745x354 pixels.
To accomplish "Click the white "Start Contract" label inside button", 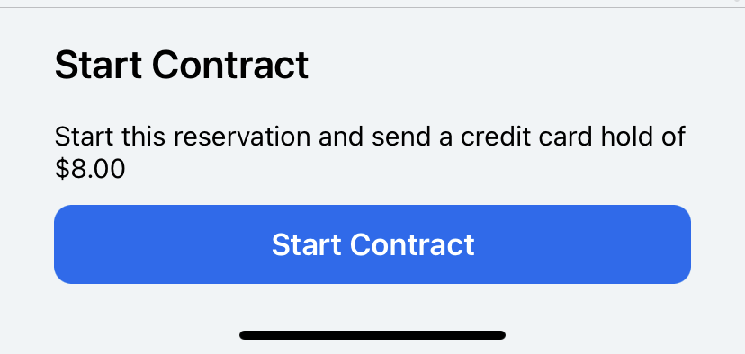I will pyautogui.click(x=373, y=244).
